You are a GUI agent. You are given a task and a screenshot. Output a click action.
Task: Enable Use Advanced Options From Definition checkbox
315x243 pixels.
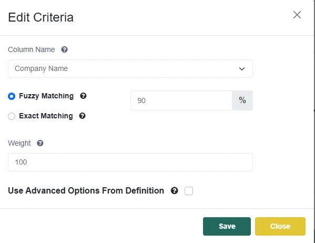[189, 191]
